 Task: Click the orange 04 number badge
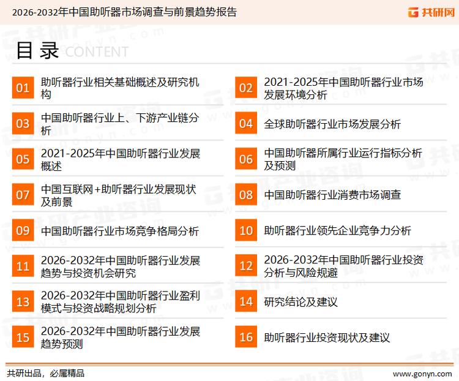click(x=246, y=123)
